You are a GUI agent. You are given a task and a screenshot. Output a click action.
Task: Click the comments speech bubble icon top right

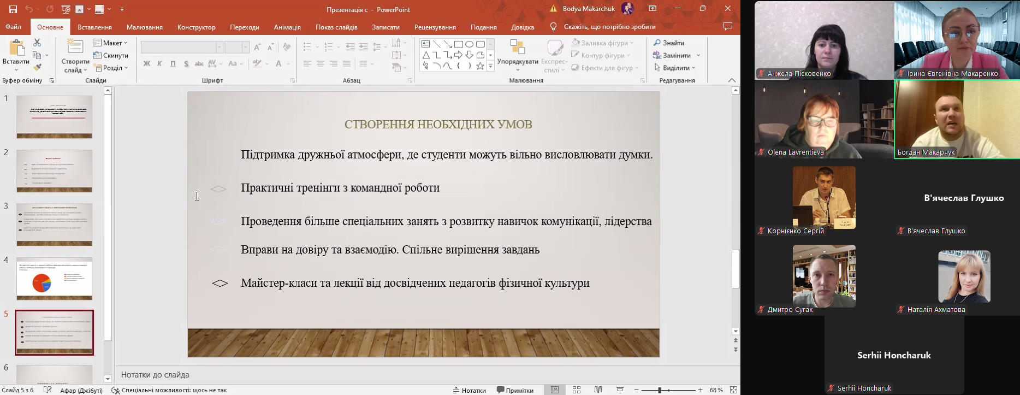click(x=728, y=26)
